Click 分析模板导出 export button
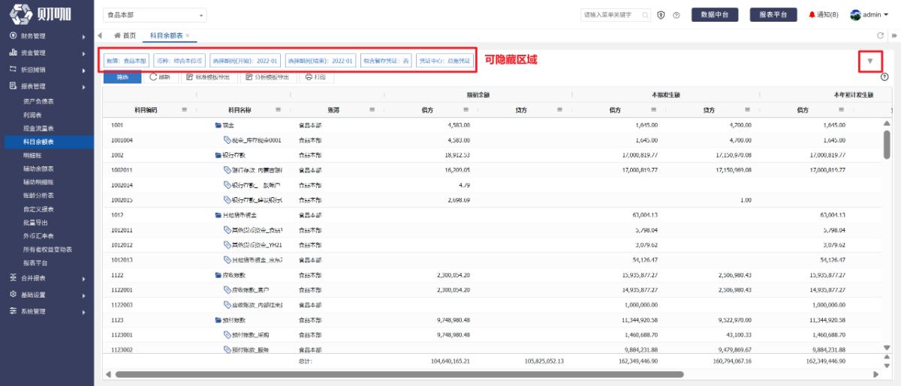Viewport: 901px width, 386px height. (x=267, y=76)
